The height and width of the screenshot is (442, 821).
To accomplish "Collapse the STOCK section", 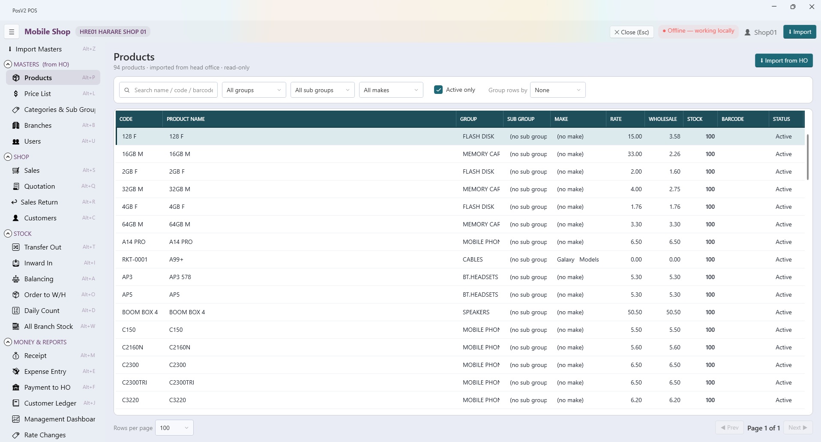I will pyautogui.click(x=8, y=234).
